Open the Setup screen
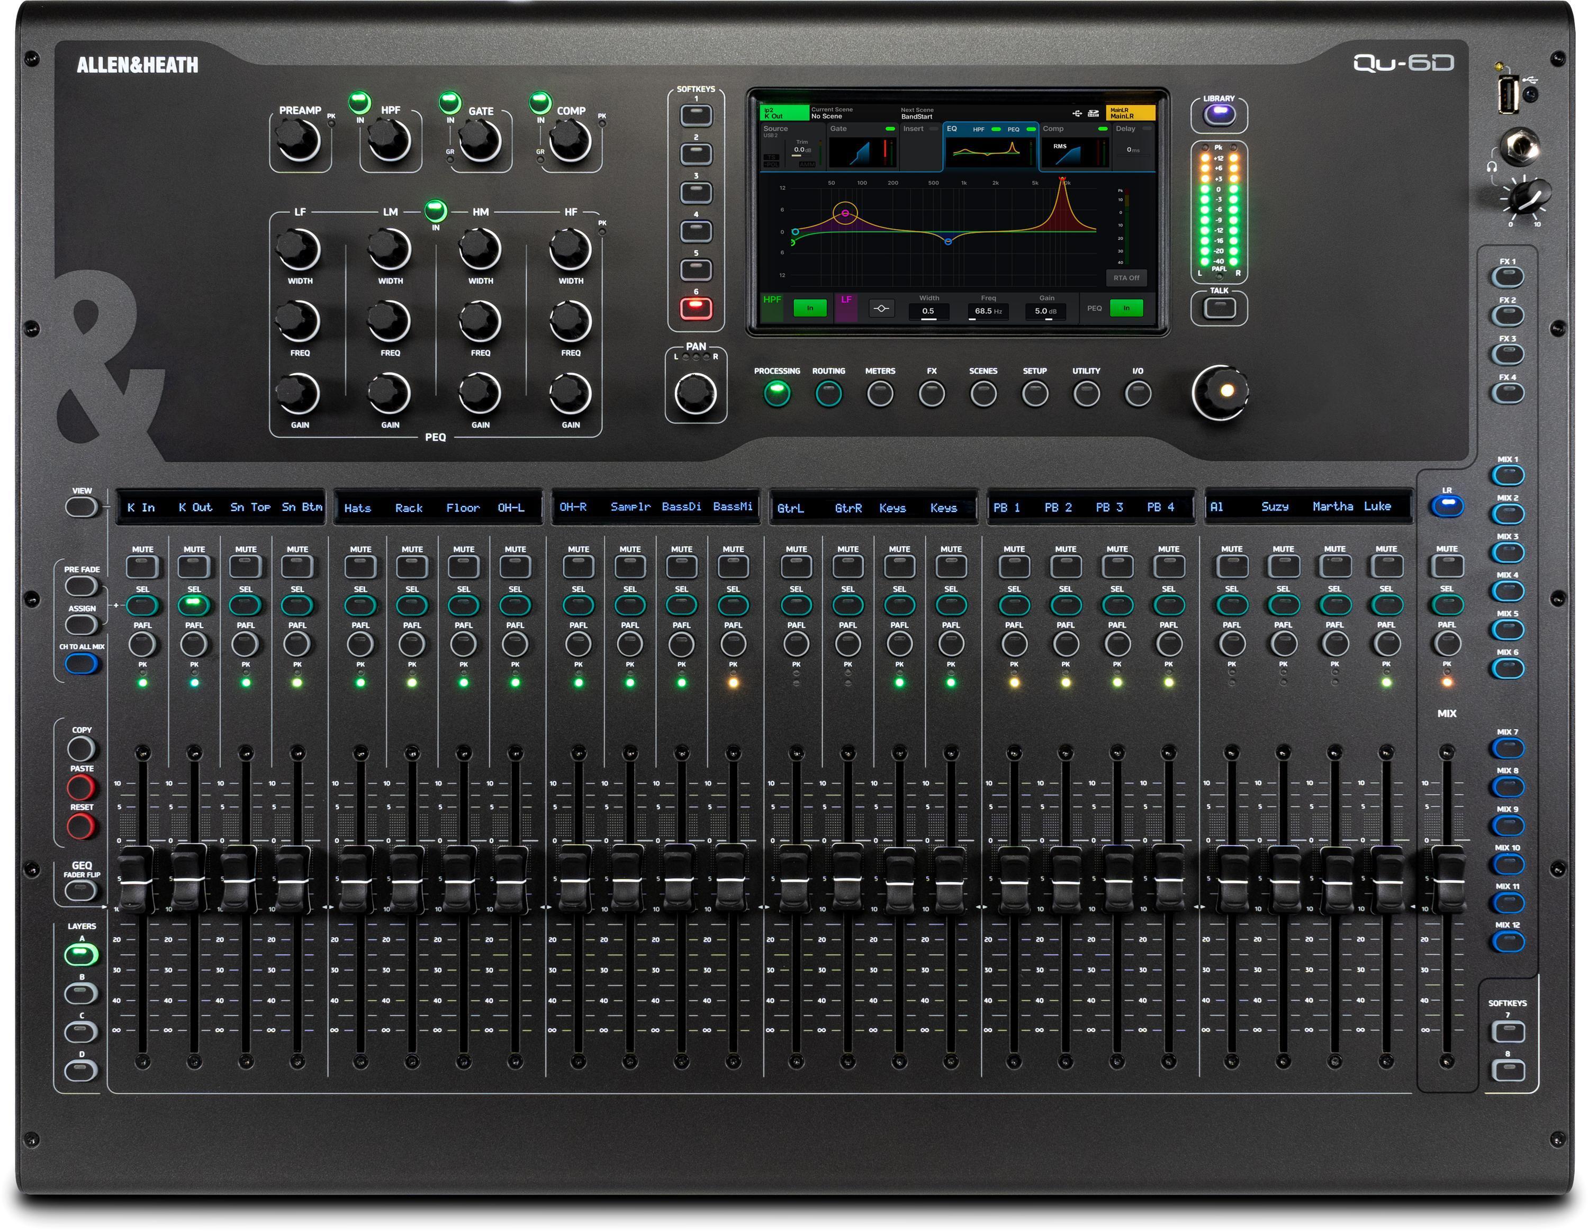 1035,393
